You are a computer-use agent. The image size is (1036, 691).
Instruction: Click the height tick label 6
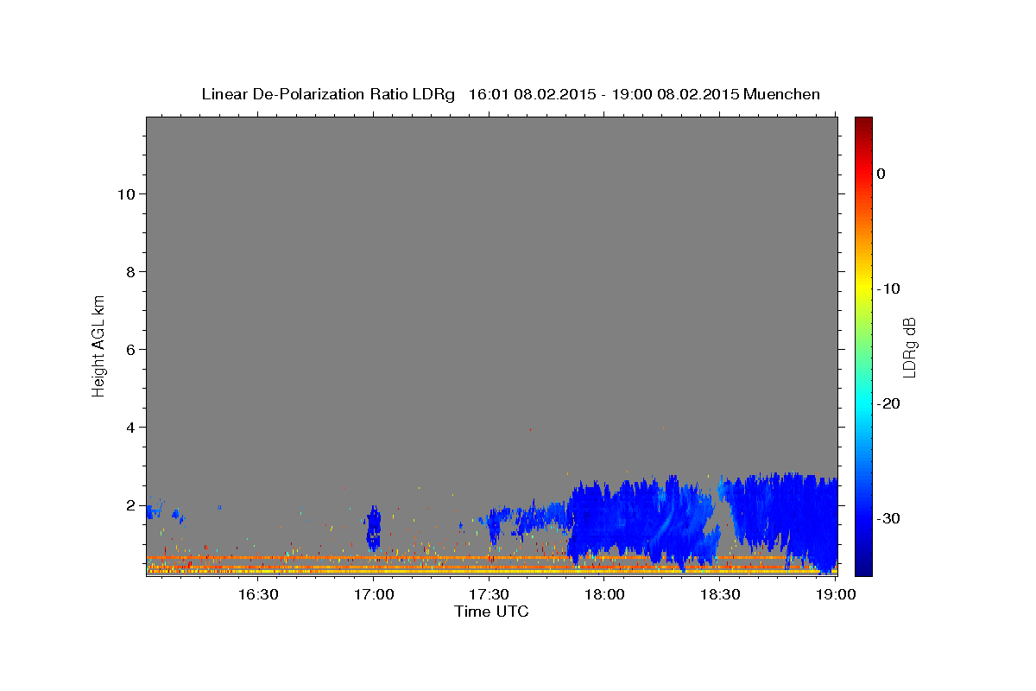pos(129,350)
